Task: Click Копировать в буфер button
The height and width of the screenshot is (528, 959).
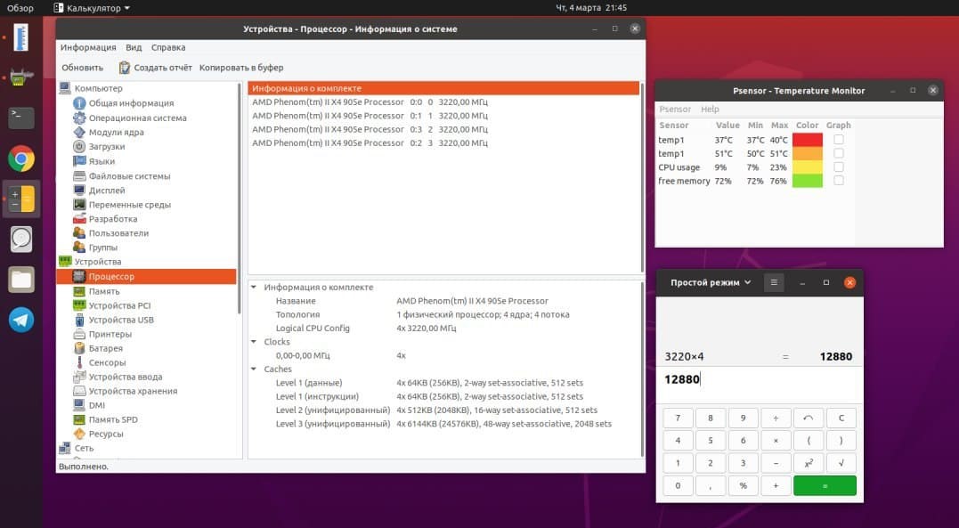Action: (241, 68)
